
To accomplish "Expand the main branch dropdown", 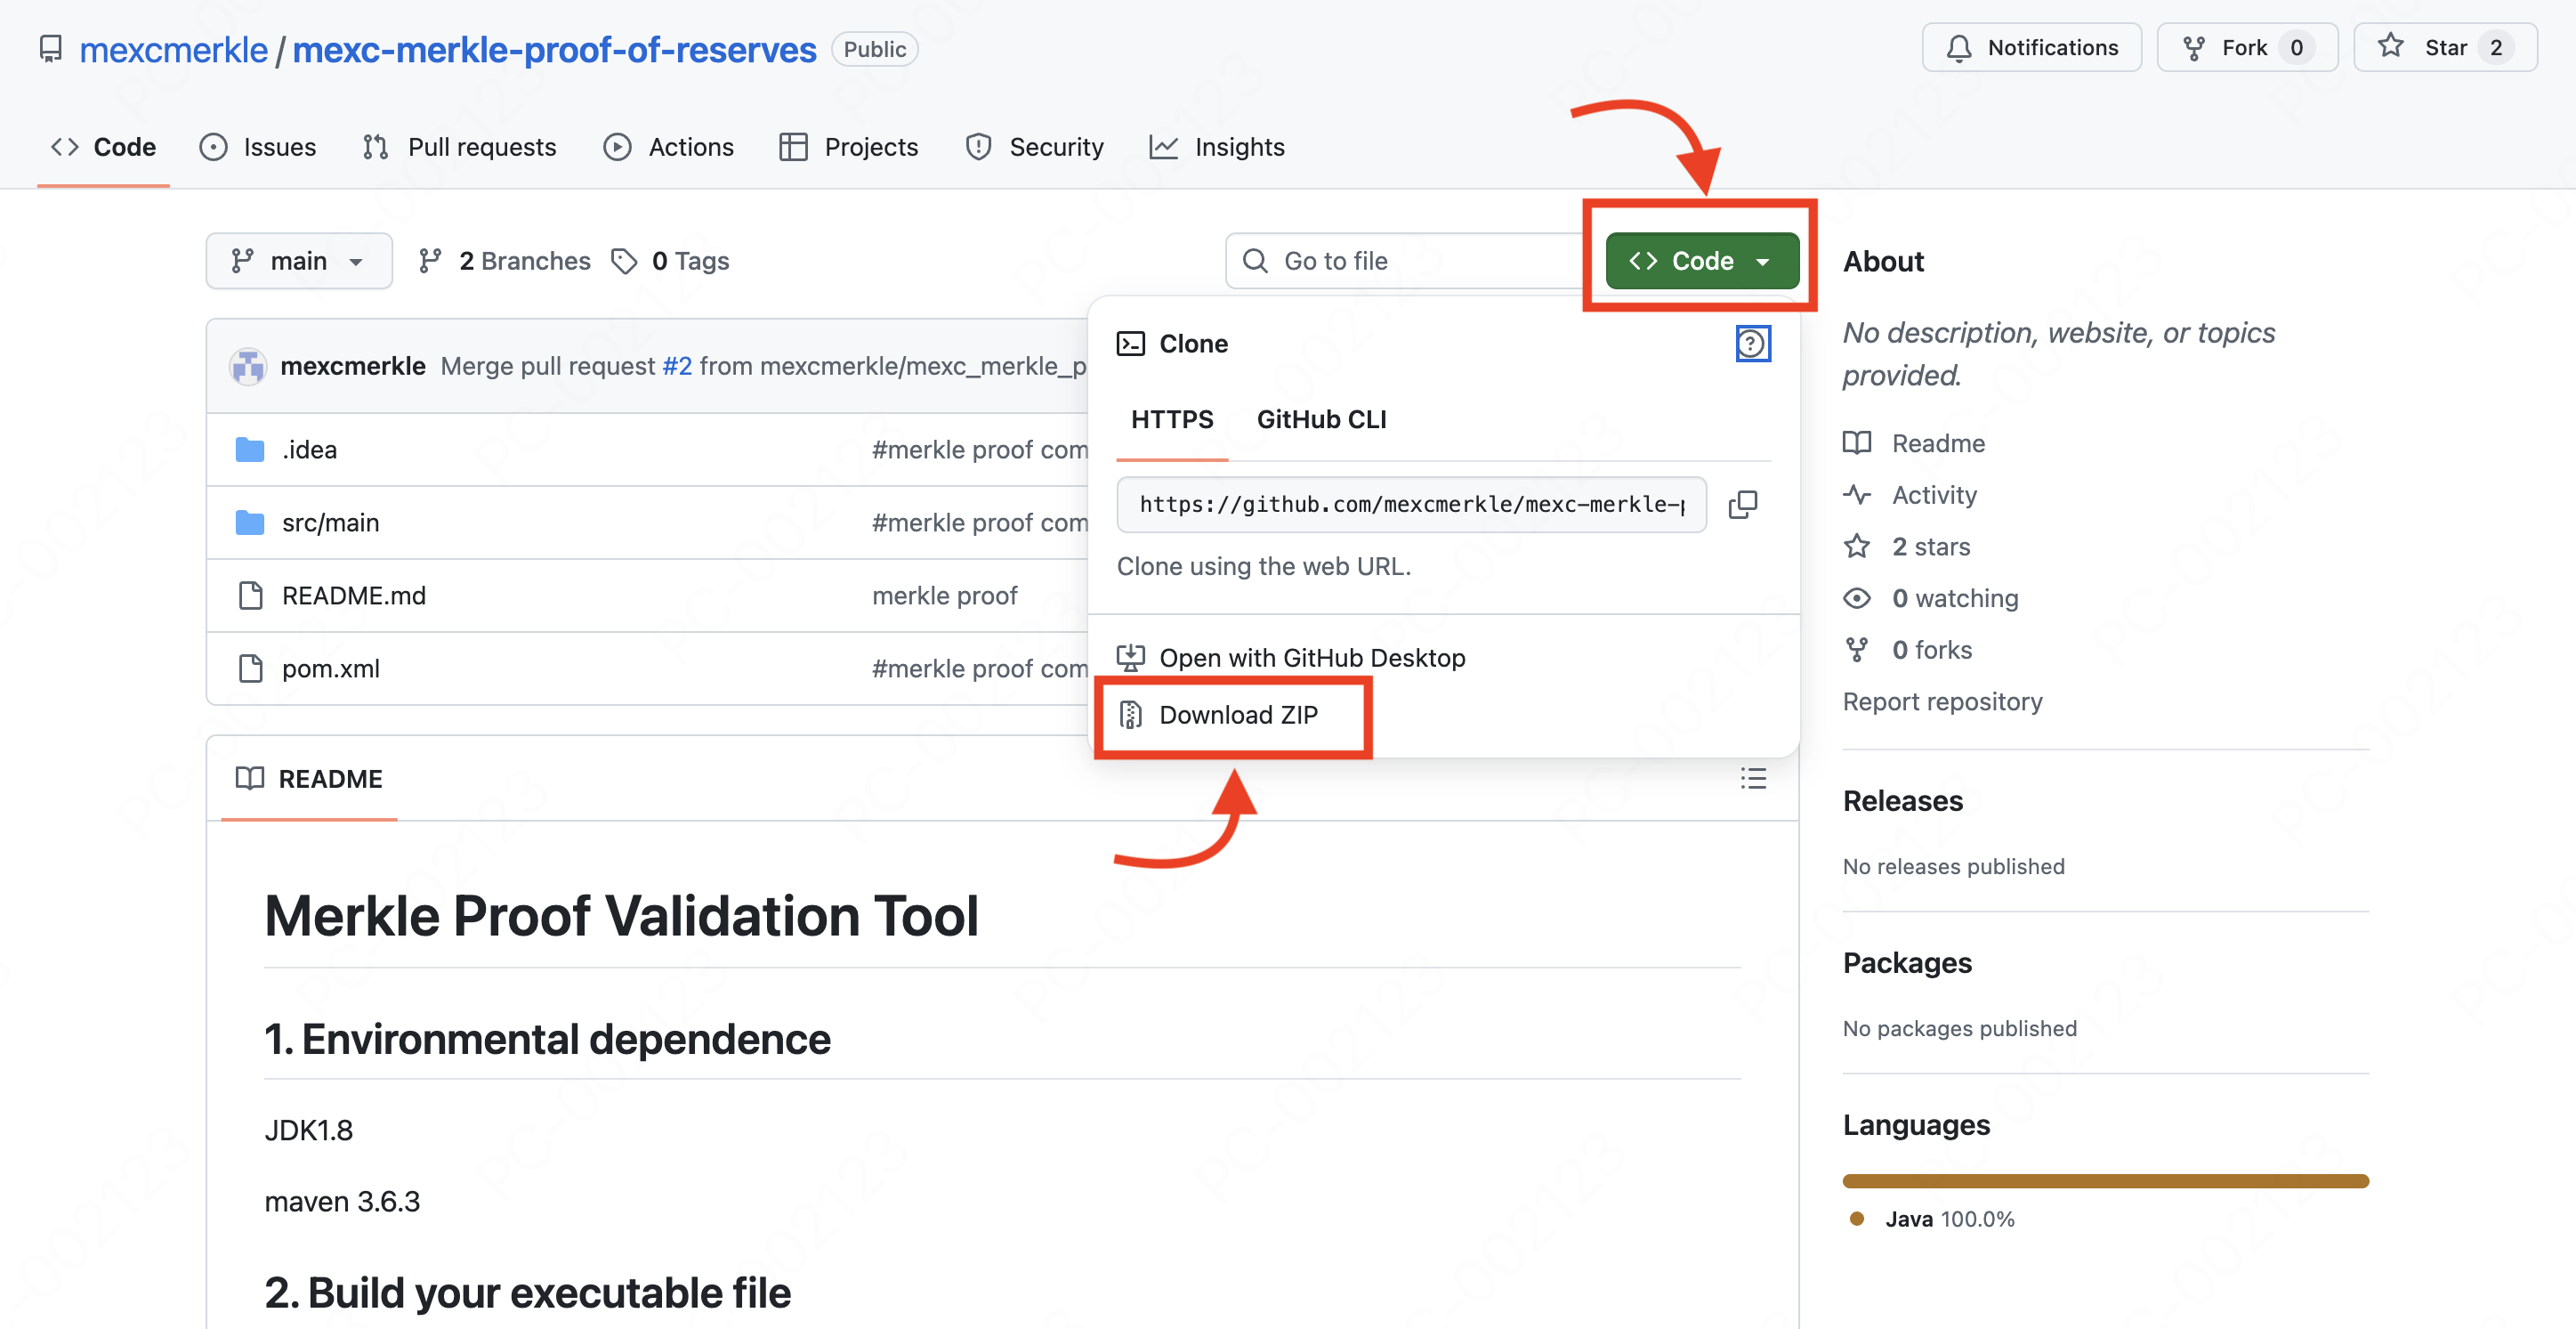I will tap(298, 261).
